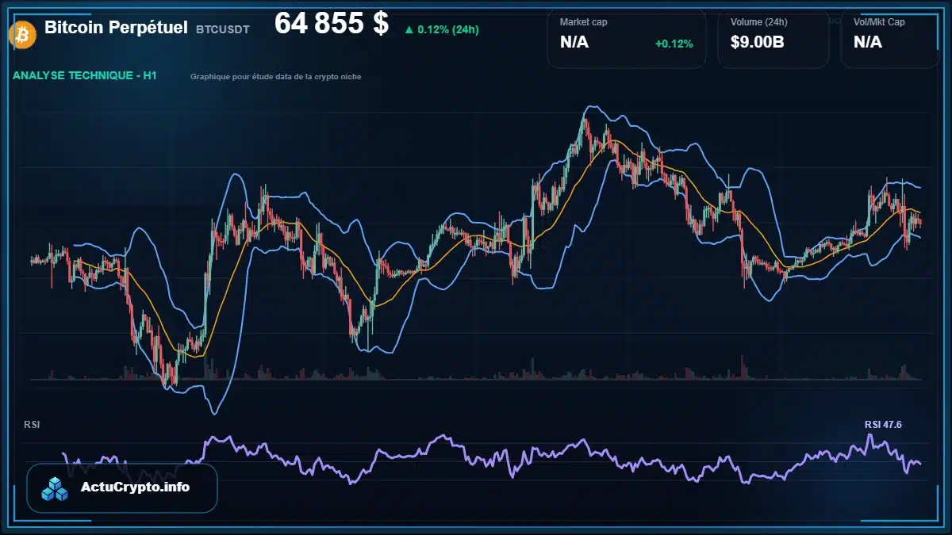Click the Market cap N/A value
Viewport: 952px width, 535px height.
coord(574,43)
